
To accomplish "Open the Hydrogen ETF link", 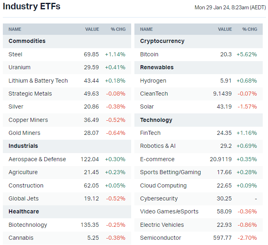I will (153, 81).
